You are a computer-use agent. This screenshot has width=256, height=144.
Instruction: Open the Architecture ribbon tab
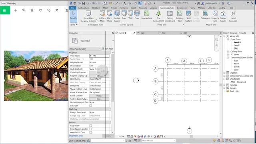tap(84, 8)
